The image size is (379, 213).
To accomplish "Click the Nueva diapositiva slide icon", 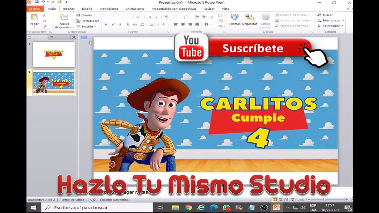I will click(x=64, y=17).
